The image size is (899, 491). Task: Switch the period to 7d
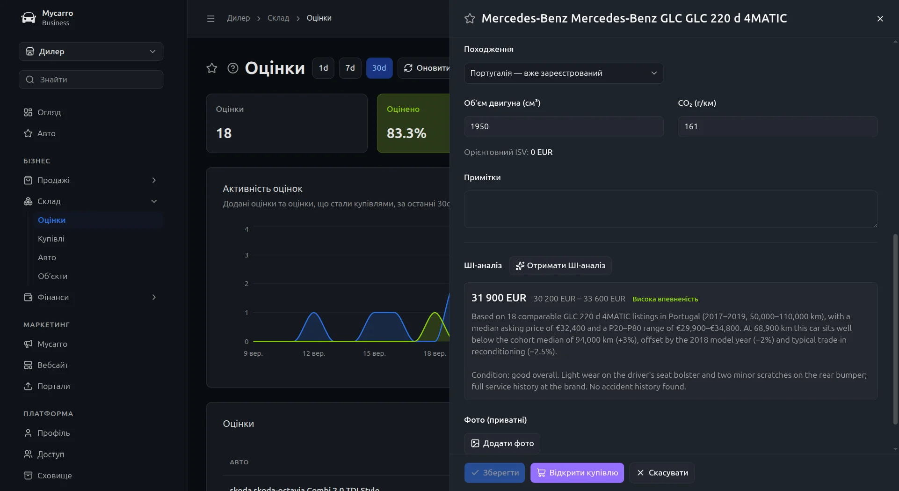pos(350,68)
